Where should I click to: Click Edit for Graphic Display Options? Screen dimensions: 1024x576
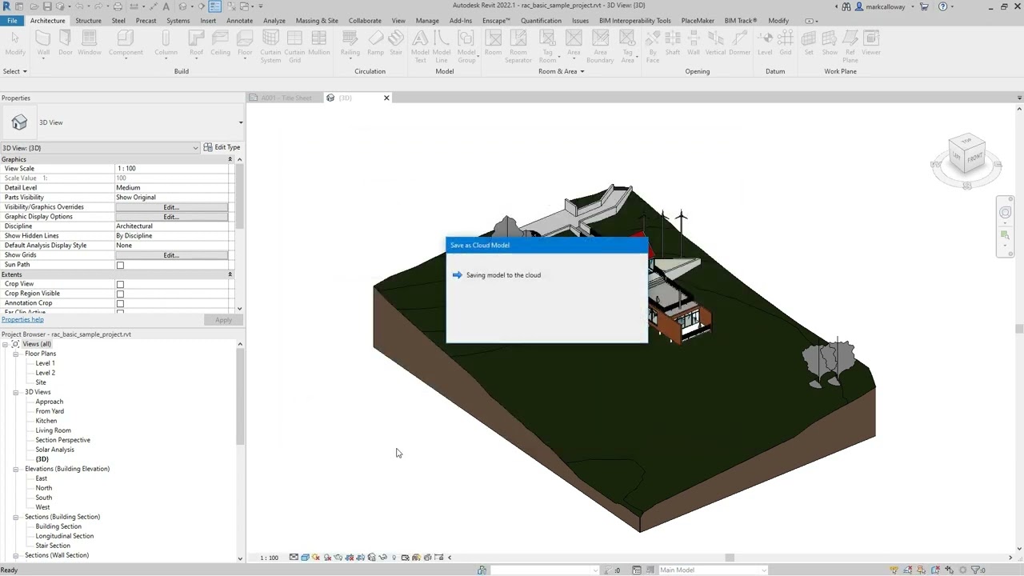[x=171, y=217]
